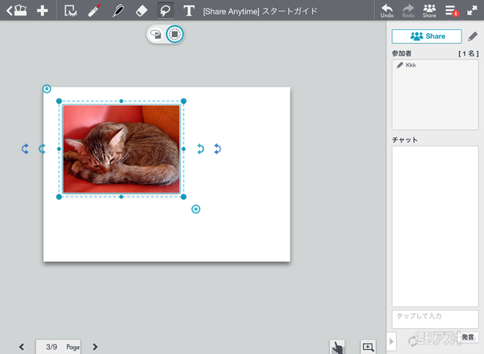Advance to the next page

(95, 347)
